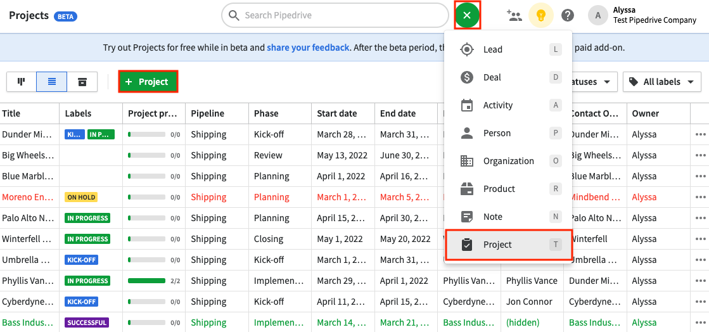The height and width of the screenshot is (332, 709).
Task: Click Project progress column header
Action: (154, 113)
